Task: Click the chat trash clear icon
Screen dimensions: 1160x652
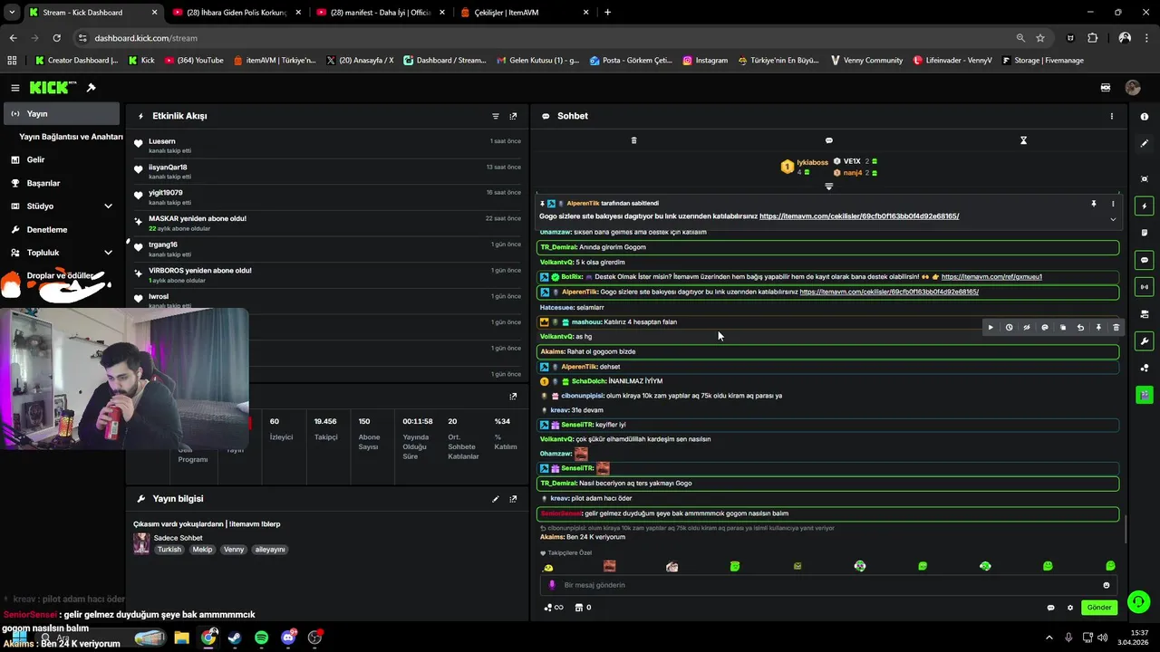Action: (x=633, y=140)
